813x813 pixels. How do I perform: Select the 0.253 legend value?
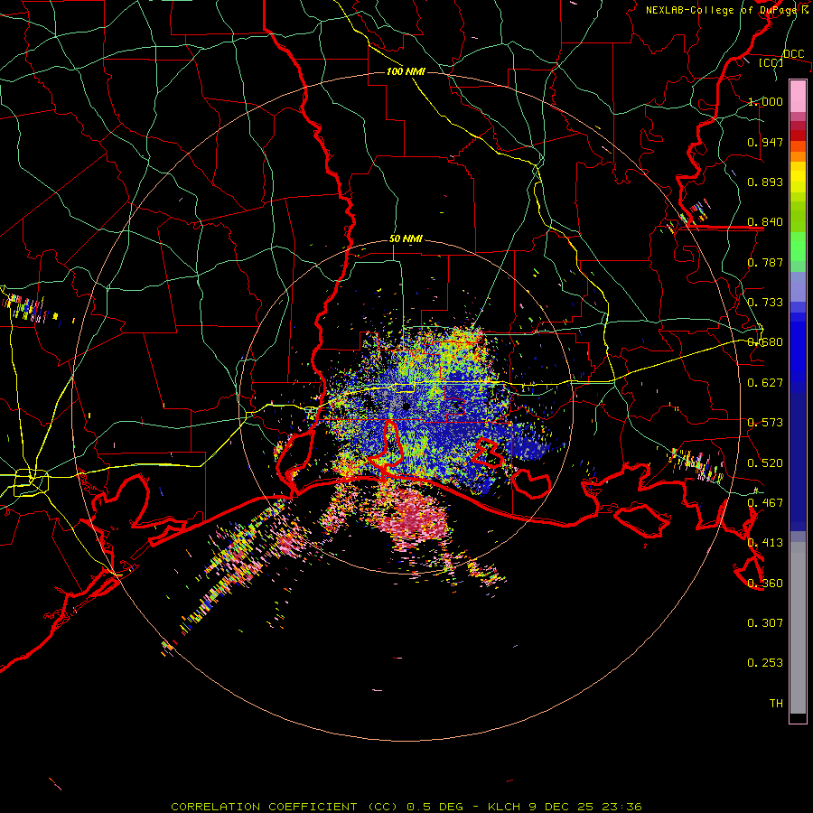[x=765, y=663]
